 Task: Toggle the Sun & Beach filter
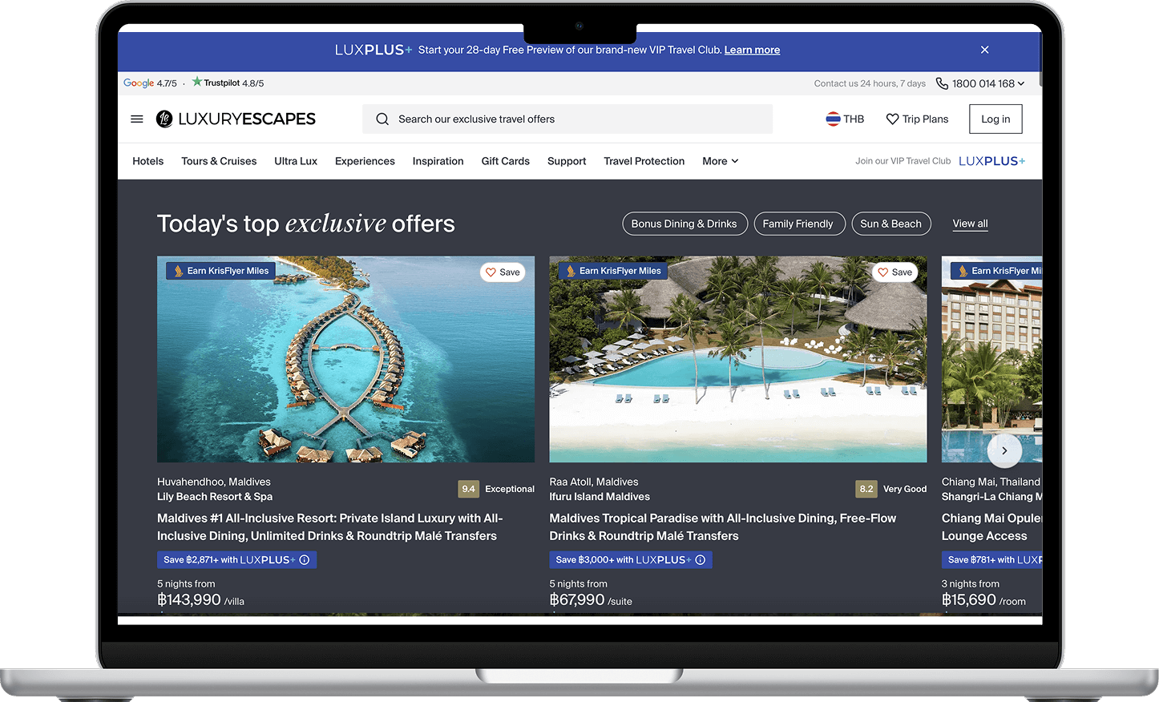(x=890, y=224)
